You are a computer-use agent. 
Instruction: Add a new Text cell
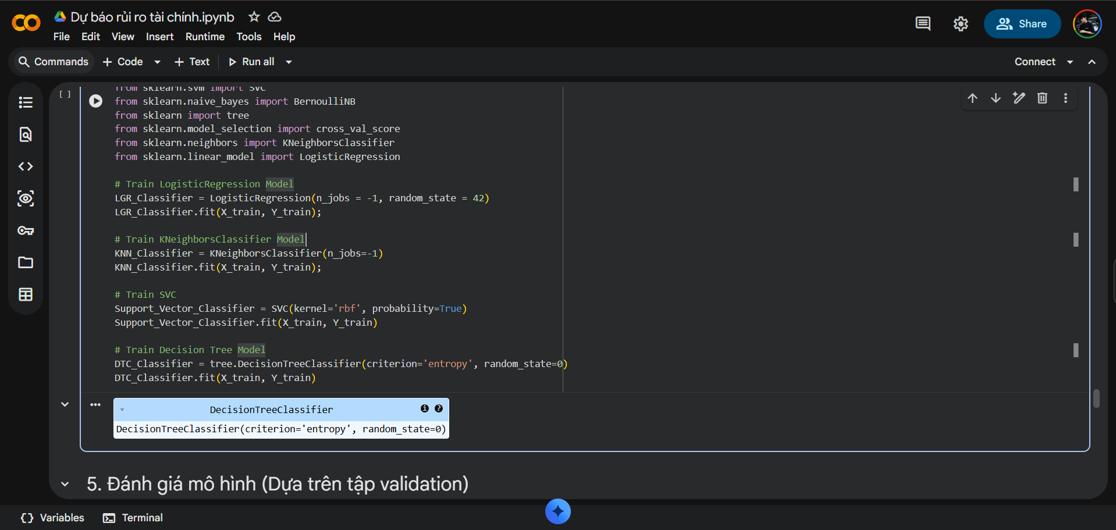pos(192,62)
